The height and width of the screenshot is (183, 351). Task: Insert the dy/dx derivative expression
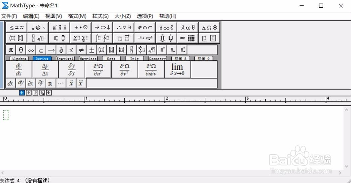[x=19, y=69]
